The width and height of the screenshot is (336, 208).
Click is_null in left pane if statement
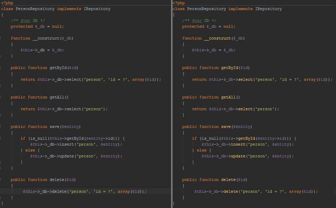(x=39, y=139)
